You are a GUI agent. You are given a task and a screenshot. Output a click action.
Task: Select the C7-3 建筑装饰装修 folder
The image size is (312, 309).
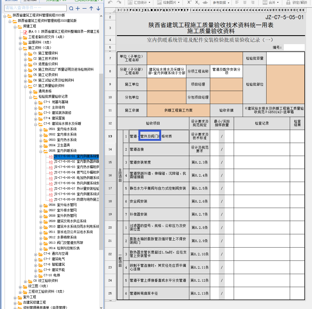[x=57, y=113]
